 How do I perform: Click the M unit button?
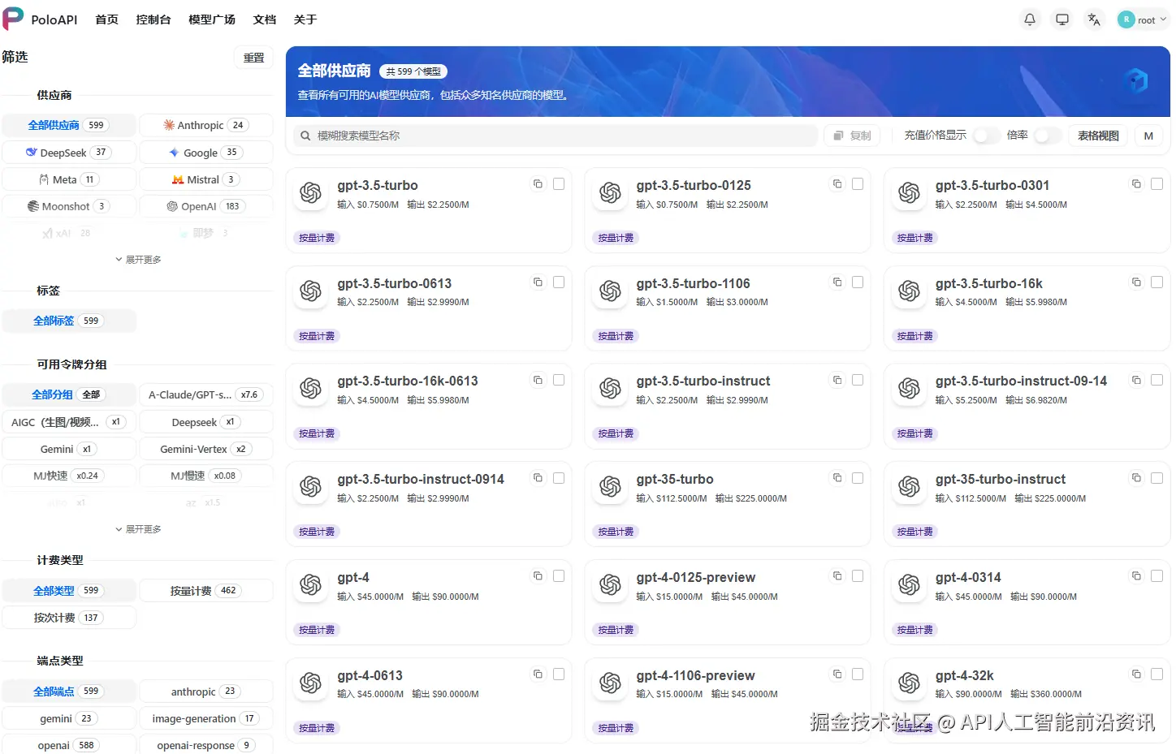pyautogui.click(x=1148, y=136)
